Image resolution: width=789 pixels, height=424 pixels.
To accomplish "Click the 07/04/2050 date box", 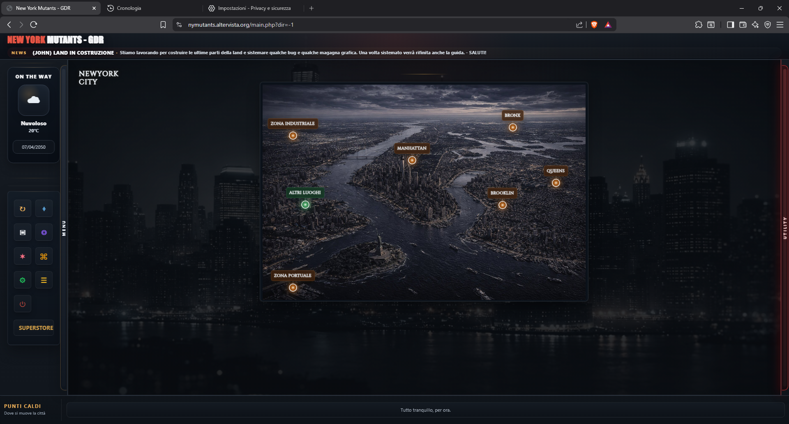I will [x=34, y=147].
